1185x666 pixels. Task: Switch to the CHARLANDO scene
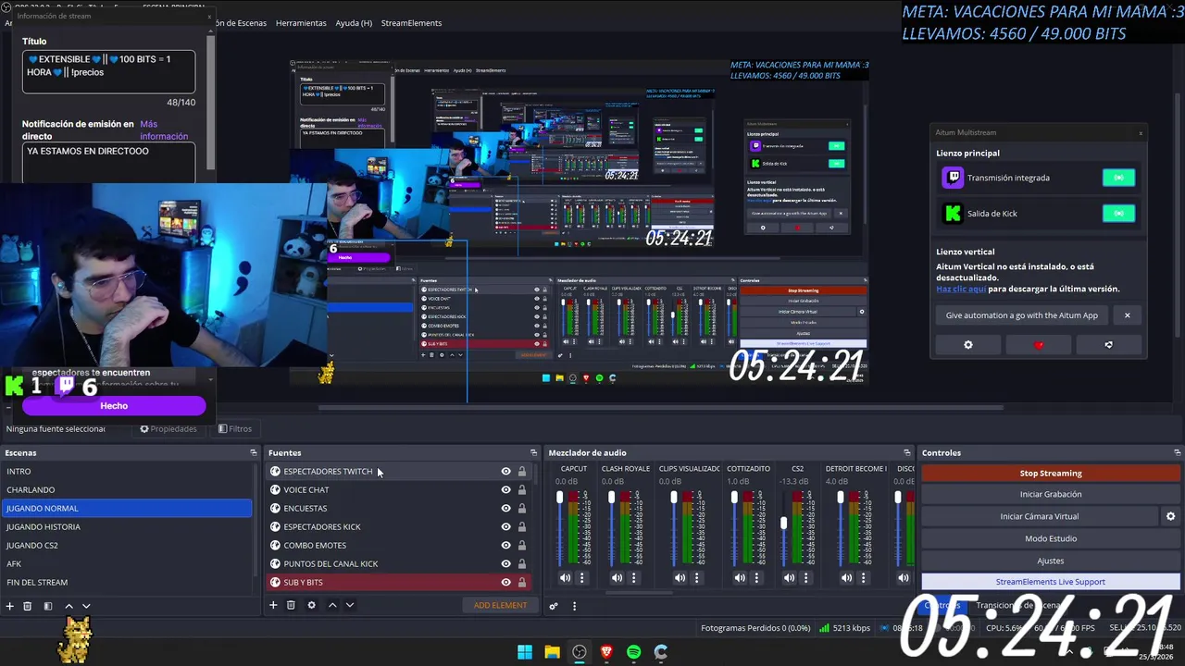(127, 489)
